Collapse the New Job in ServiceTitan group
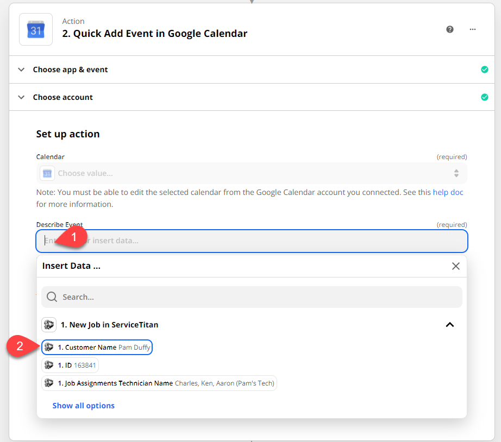The height and width of the screenshot is (442, 501). (x=449, y=325)
